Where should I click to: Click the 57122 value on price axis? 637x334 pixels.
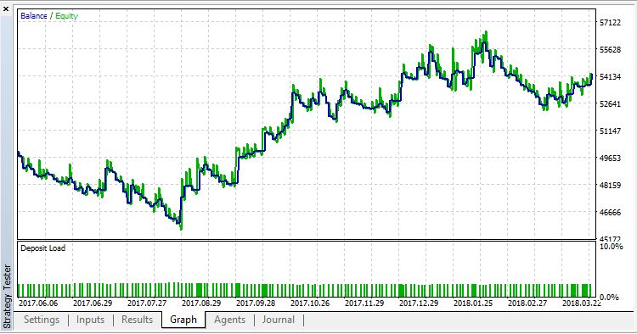click(610, 23)
